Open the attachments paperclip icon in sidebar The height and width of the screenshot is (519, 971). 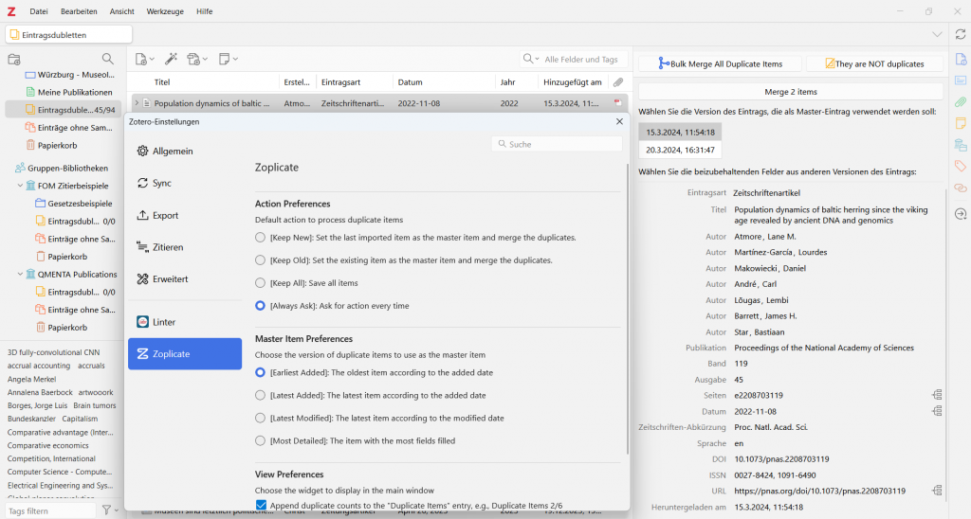(x=961, y=101)
